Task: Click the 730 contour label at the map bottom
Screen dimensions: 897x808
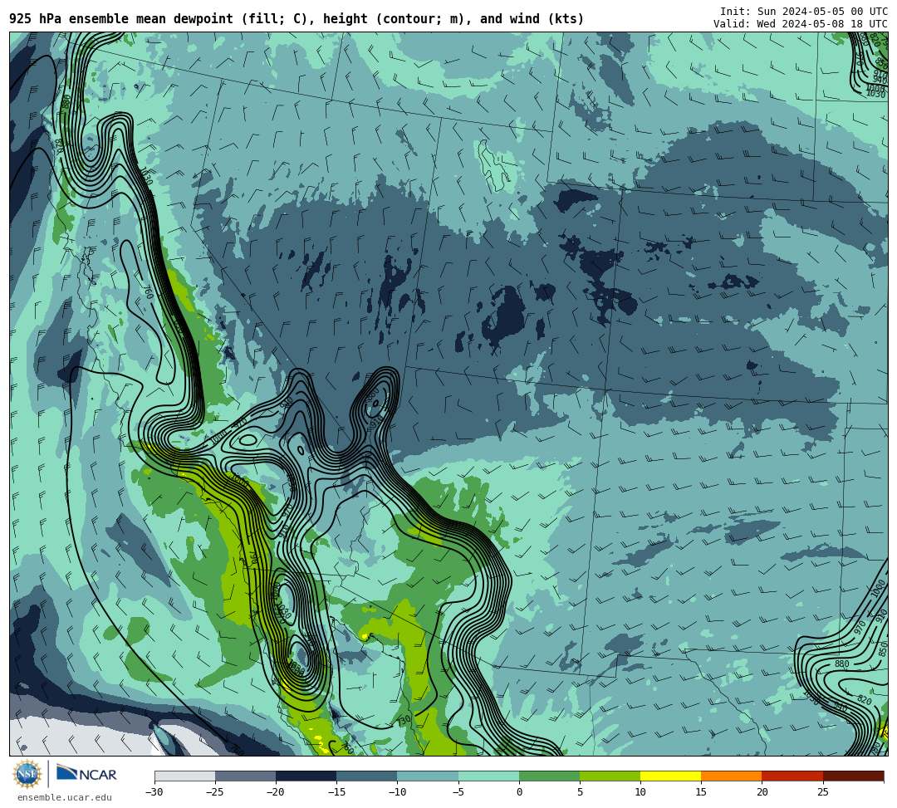Action: pyautogui.click(x=404, y=721)
